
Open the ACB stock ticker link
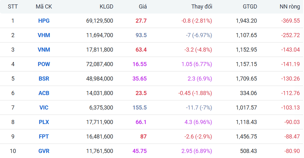[44, 93]
